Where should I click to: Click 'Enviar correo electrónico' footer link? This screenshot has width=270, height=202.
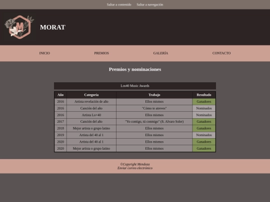click(x=135, y=168)
